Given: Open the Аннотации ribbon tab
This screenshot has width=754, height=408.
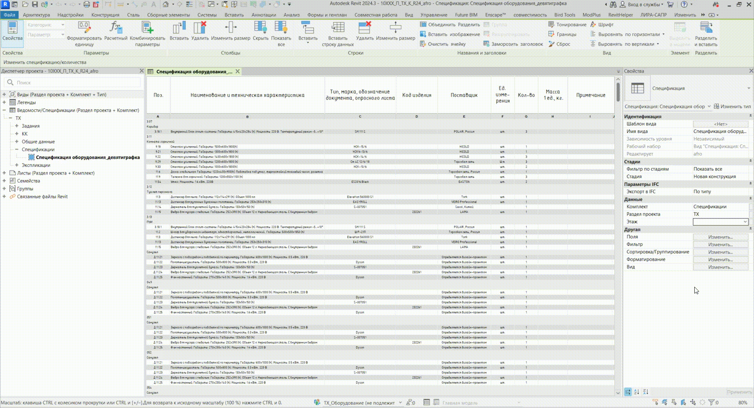Looking at the screenshot, I should (x=264, y=15).
